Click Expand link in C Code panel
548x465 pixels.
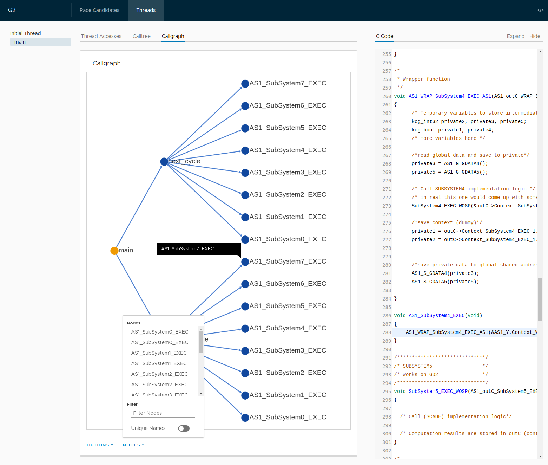[515, 36]
